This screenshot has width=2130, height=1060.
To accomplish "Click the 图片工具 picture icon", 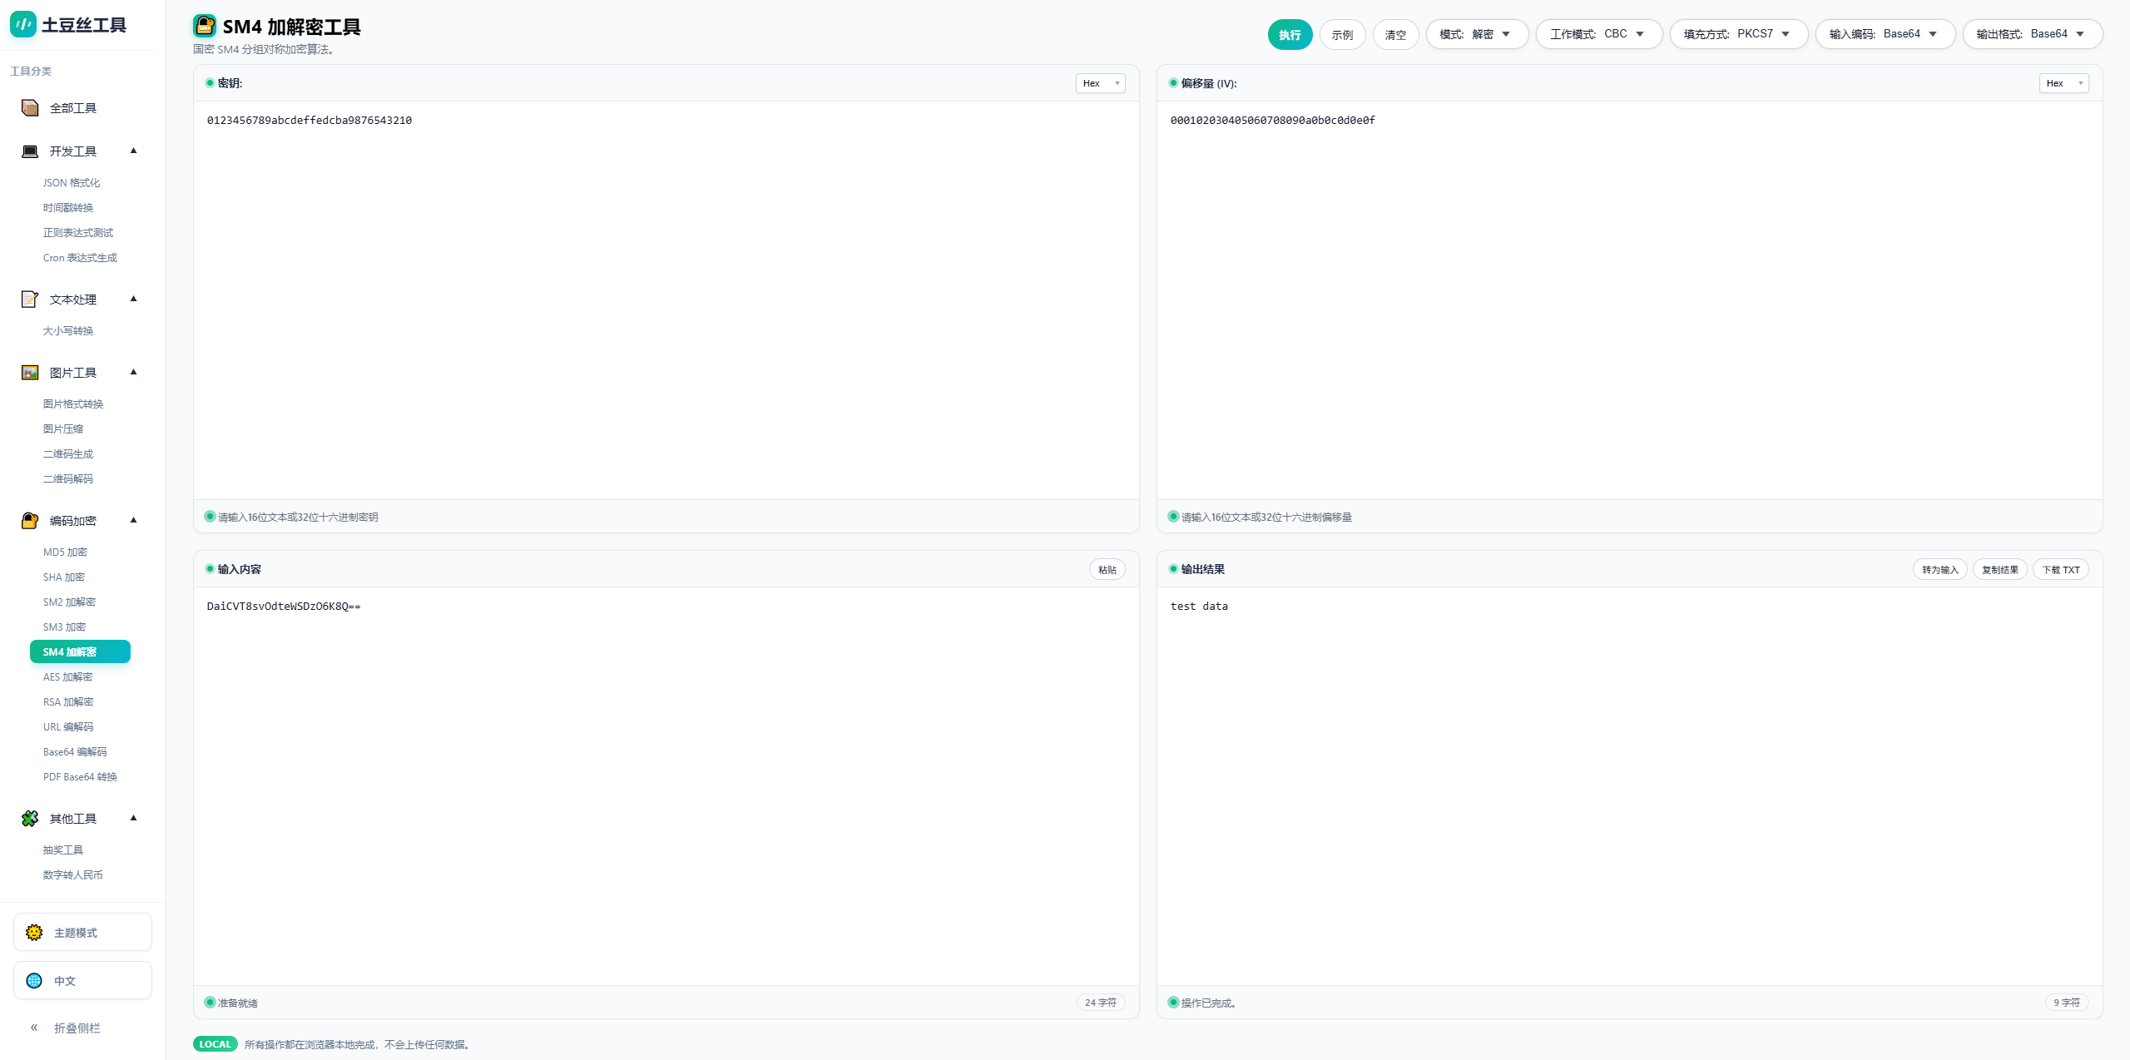I will 30,373.
